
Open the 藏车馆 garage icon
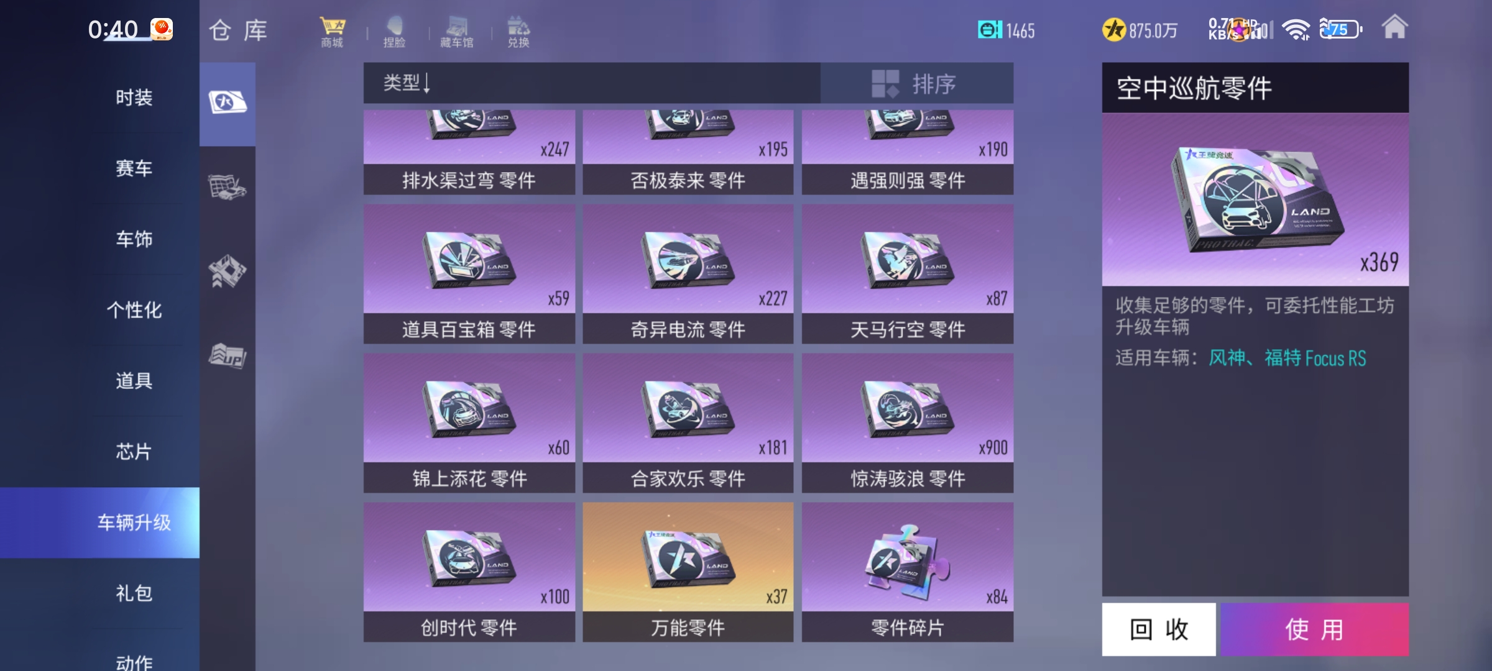(x=457, y=31)
